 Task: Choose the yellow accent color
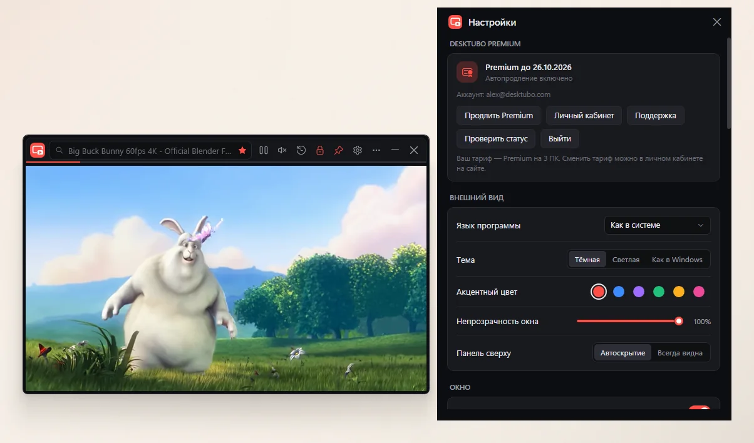click(x=679, y=292)
